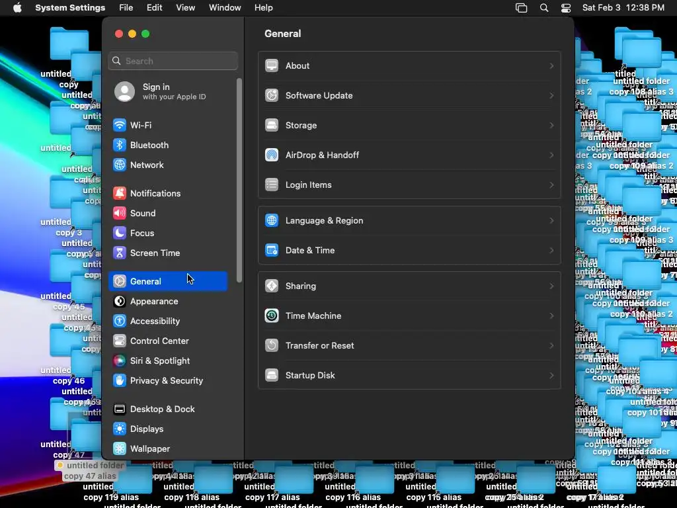The width and height of the screenshot is (677, 508).
Task: Expand the About row chevron
Action: [551, 66]
